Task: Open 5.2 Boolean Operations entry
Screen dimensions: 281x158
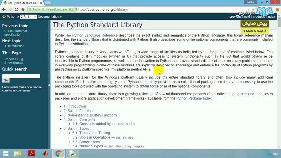Action: 103,137
